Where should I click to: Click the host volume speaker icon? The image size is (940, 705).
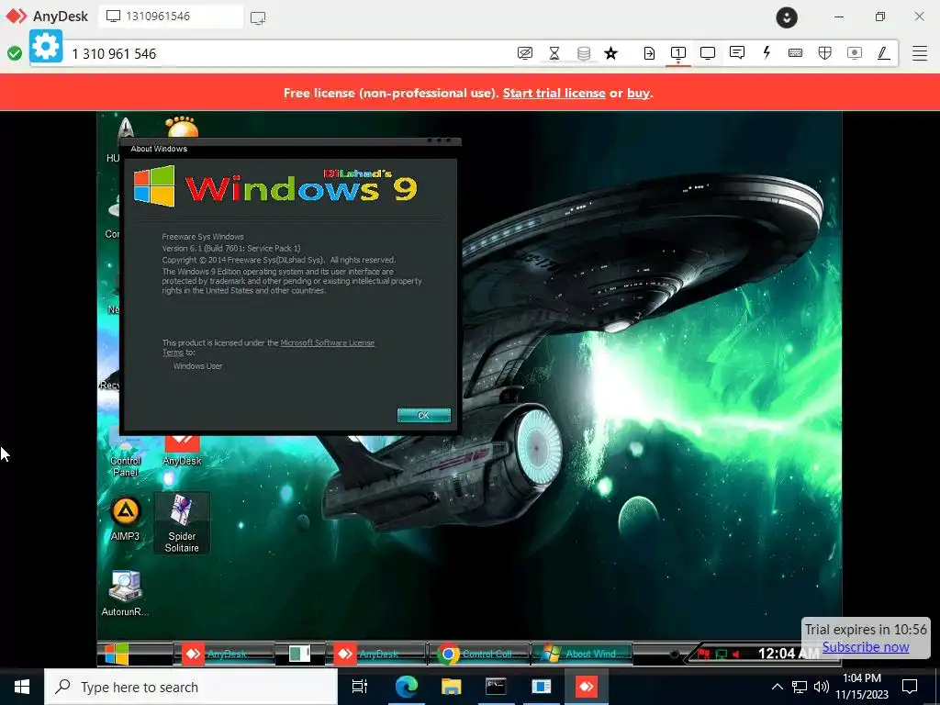pos(822,687)
